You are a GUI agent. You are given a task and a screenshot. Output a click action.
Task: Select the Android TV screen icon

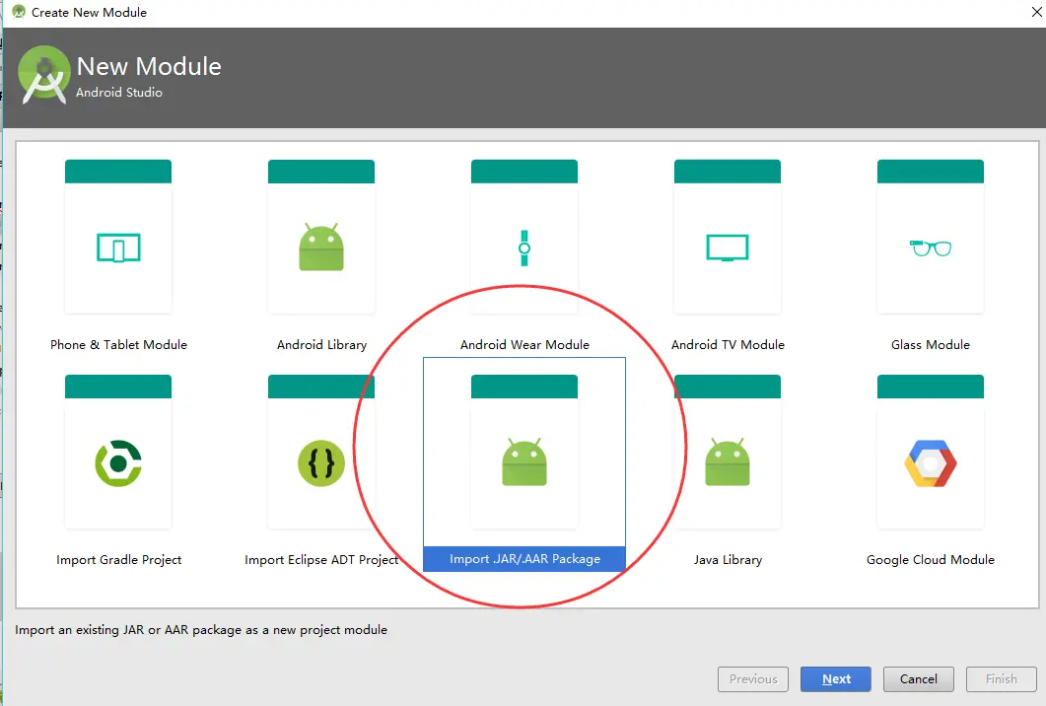728,247
